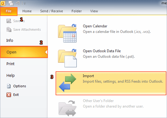Expand the Customize Quick Access Toolbar arrow

point(25,4)
